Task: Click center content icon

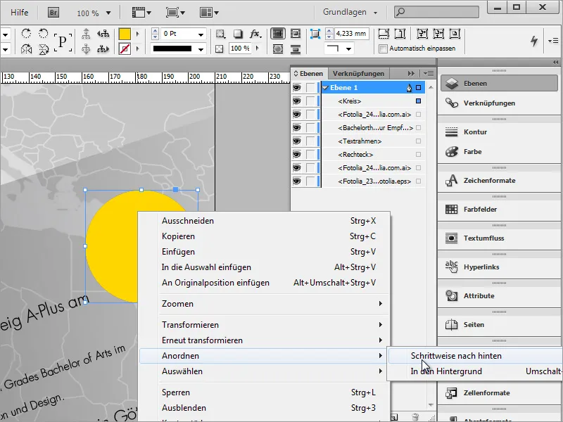Action: 455,34
